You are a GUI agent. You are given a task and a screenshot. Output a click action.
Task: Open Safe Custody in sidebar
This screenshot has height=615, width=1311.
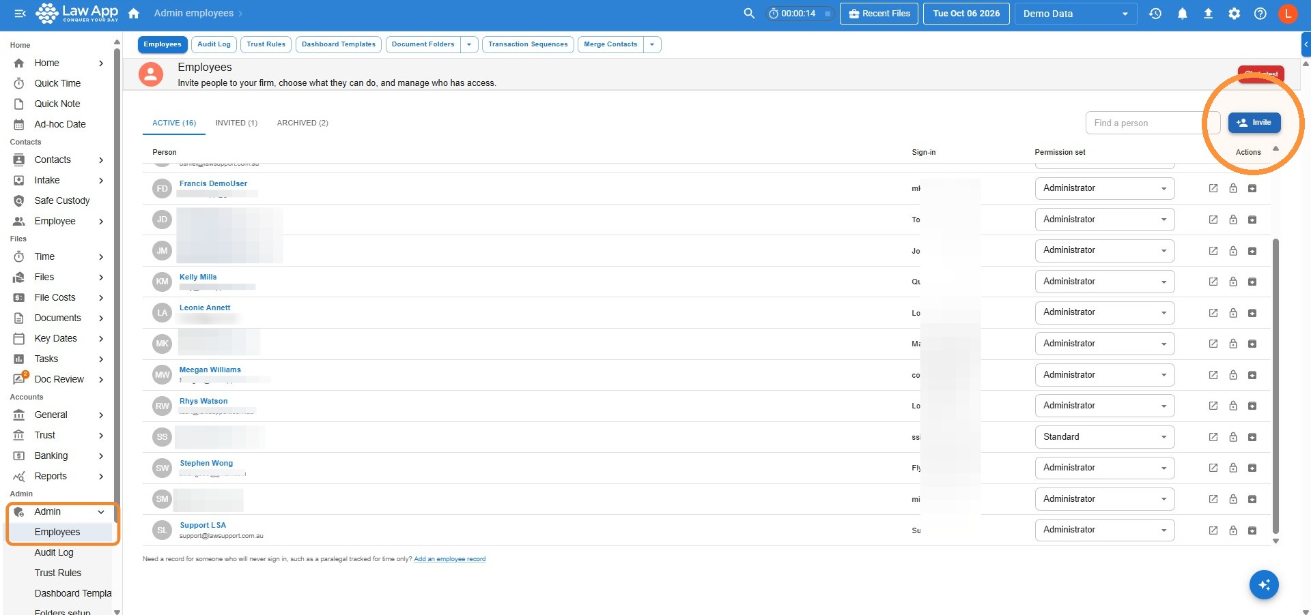point(62,201)
